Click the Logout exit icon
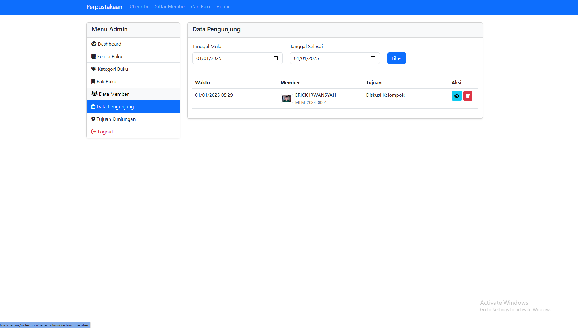 click(x=94, y=132)
